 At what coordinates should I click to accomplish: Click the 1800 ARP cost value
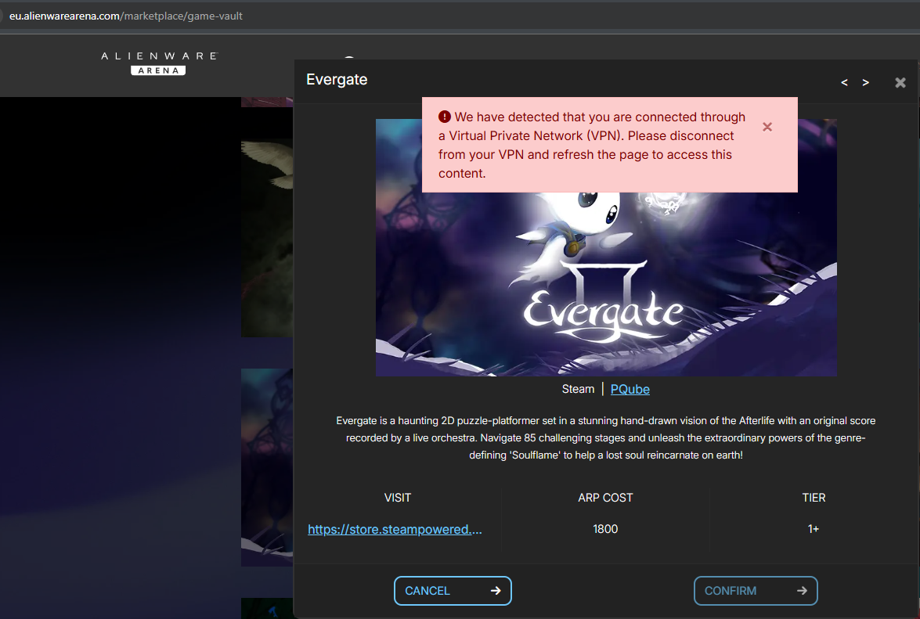pos(605,529)
